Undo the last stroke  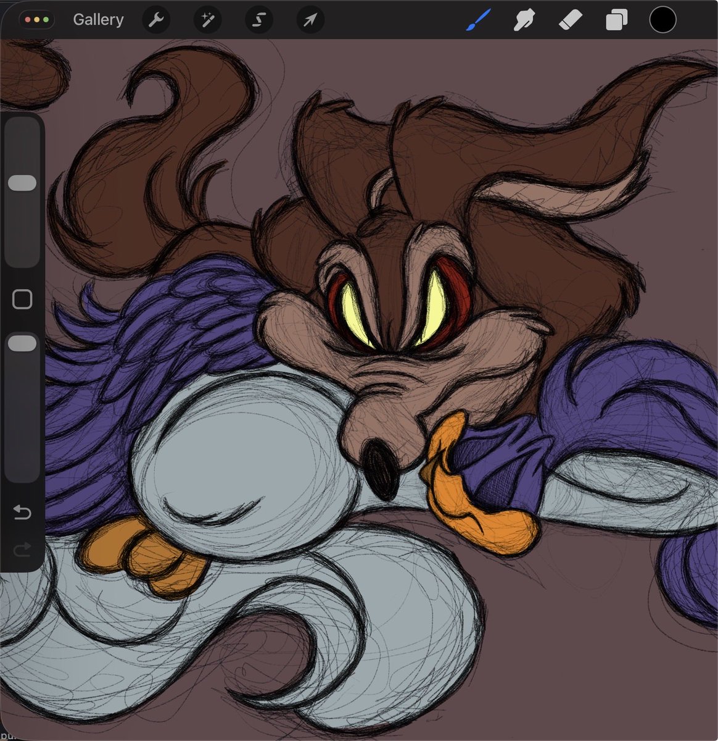point(22,513)
